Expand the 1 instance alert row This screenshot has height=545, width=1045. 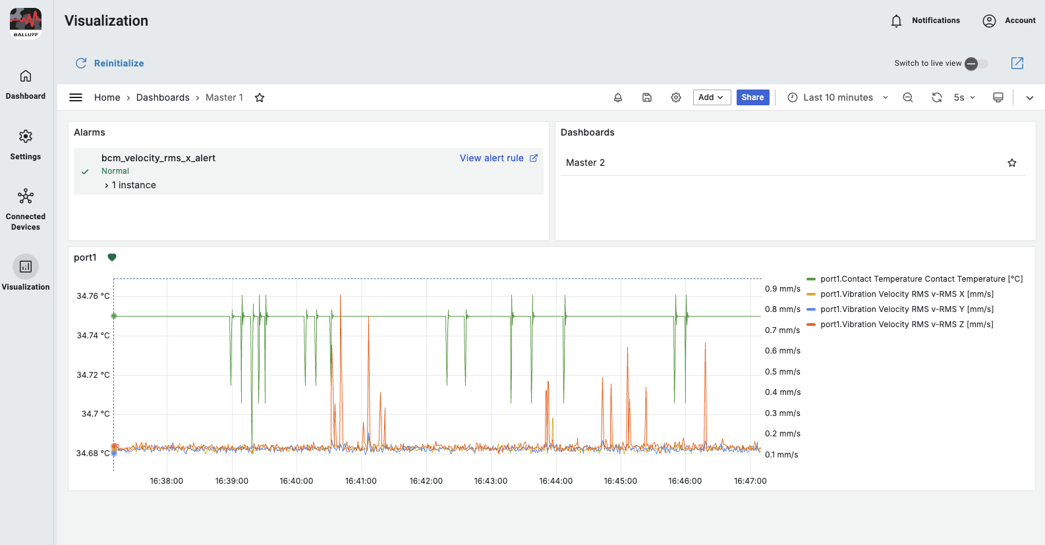130,186
